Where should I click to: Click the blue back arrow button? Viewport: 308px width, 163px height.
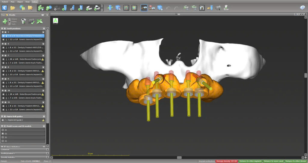pos(5,8)
